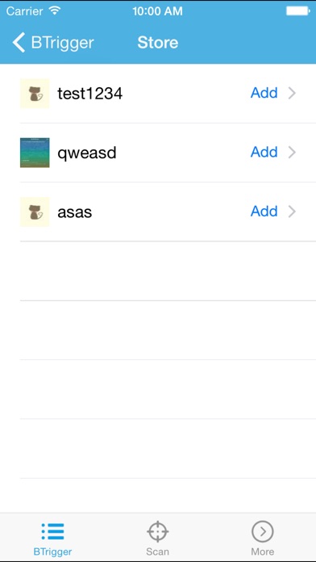This screenshot has width=316, height=562.
Task: Switch to the More tab label
Action: [263, 552]
